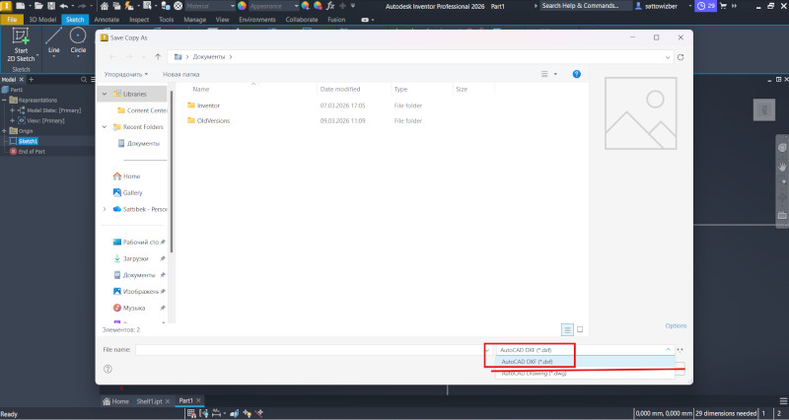Click the Date modified column header
This screenshot has height=420, width=789.
(340, 89)
